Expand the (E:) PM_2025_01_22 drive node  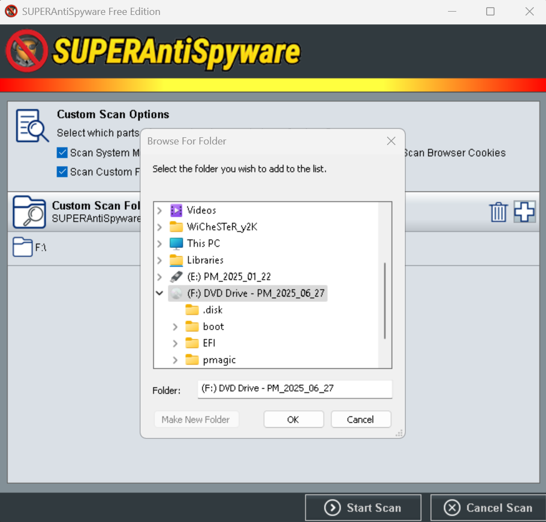(x=159, y=277)
